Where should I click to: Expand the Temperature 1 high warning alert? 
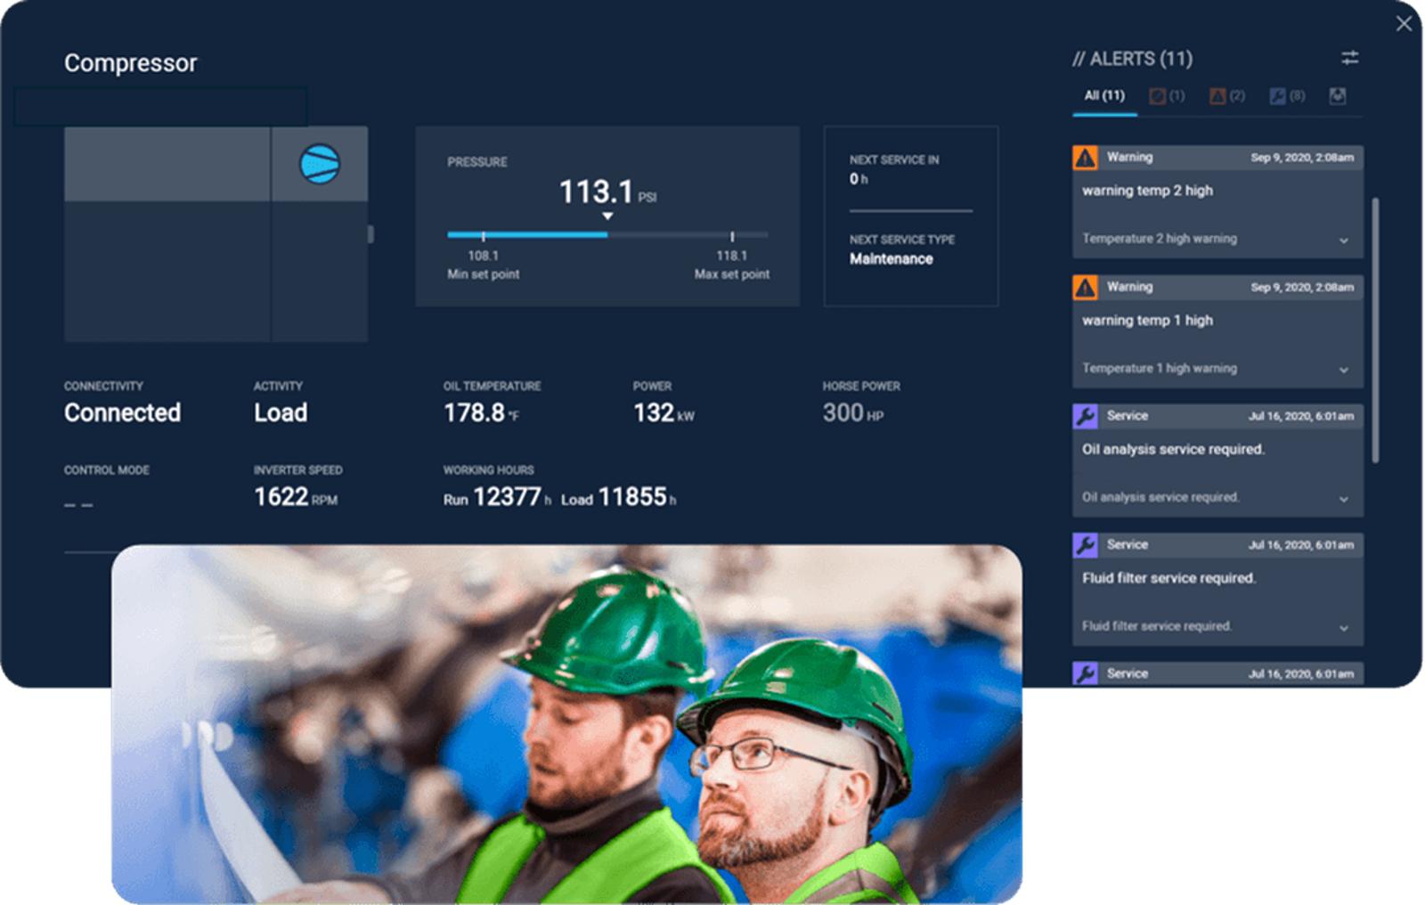coord(1343,370)
